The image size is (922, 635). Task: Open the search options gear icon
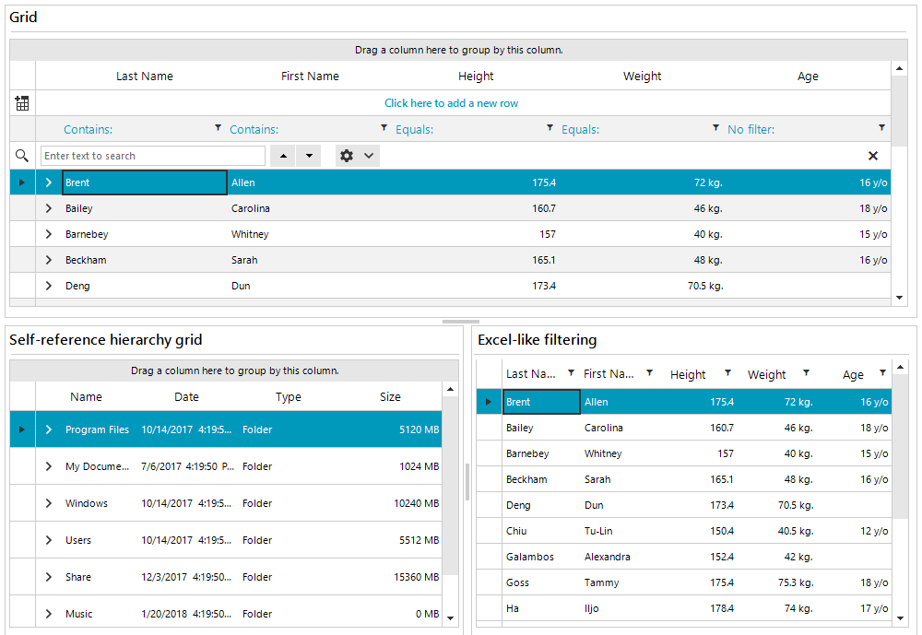[347, 155]
